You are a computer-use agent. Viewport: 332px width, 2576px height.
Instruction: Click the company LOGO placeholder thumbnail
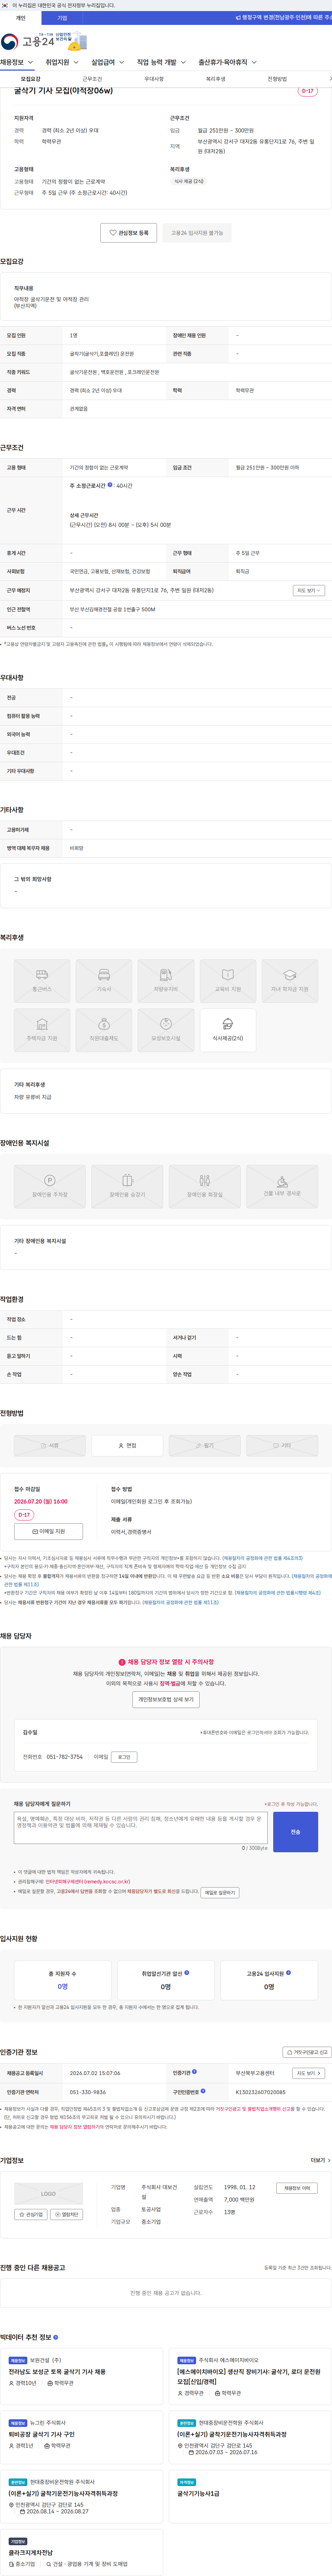[x=48, y=2194]
